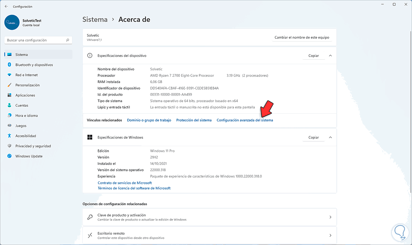Select the Personalización brush icon
This screenshot has height=245, width=412.
(x=9, y=85)
